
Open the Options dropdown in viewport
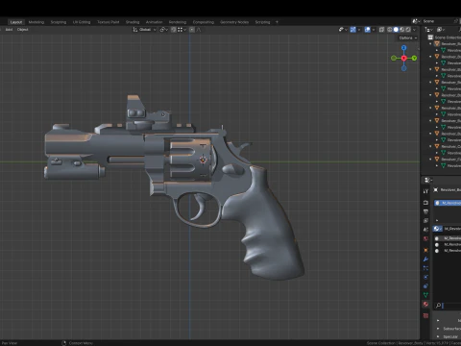coord(408,37)
